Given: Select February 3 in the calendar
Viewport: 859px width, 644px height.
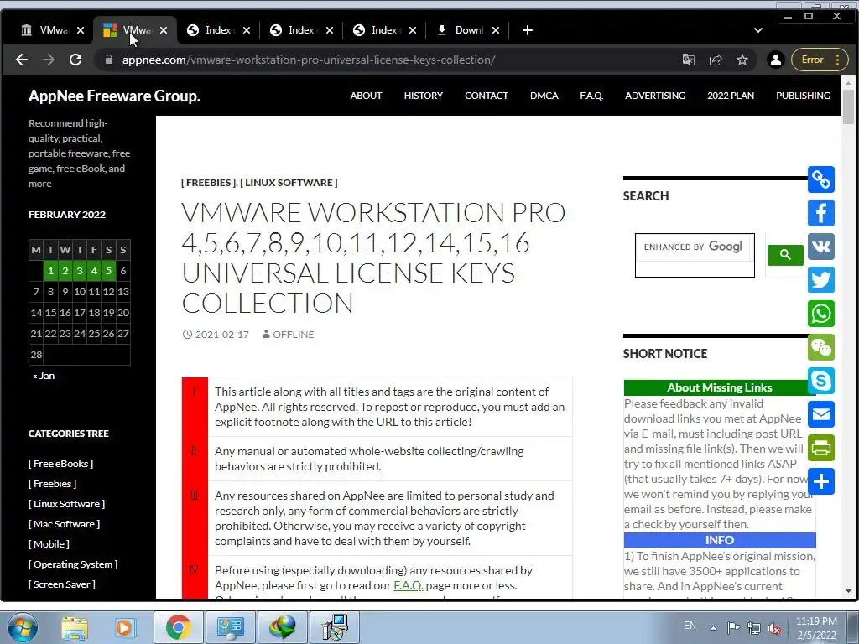Looking at the screenshot, I should coord(80,271).
